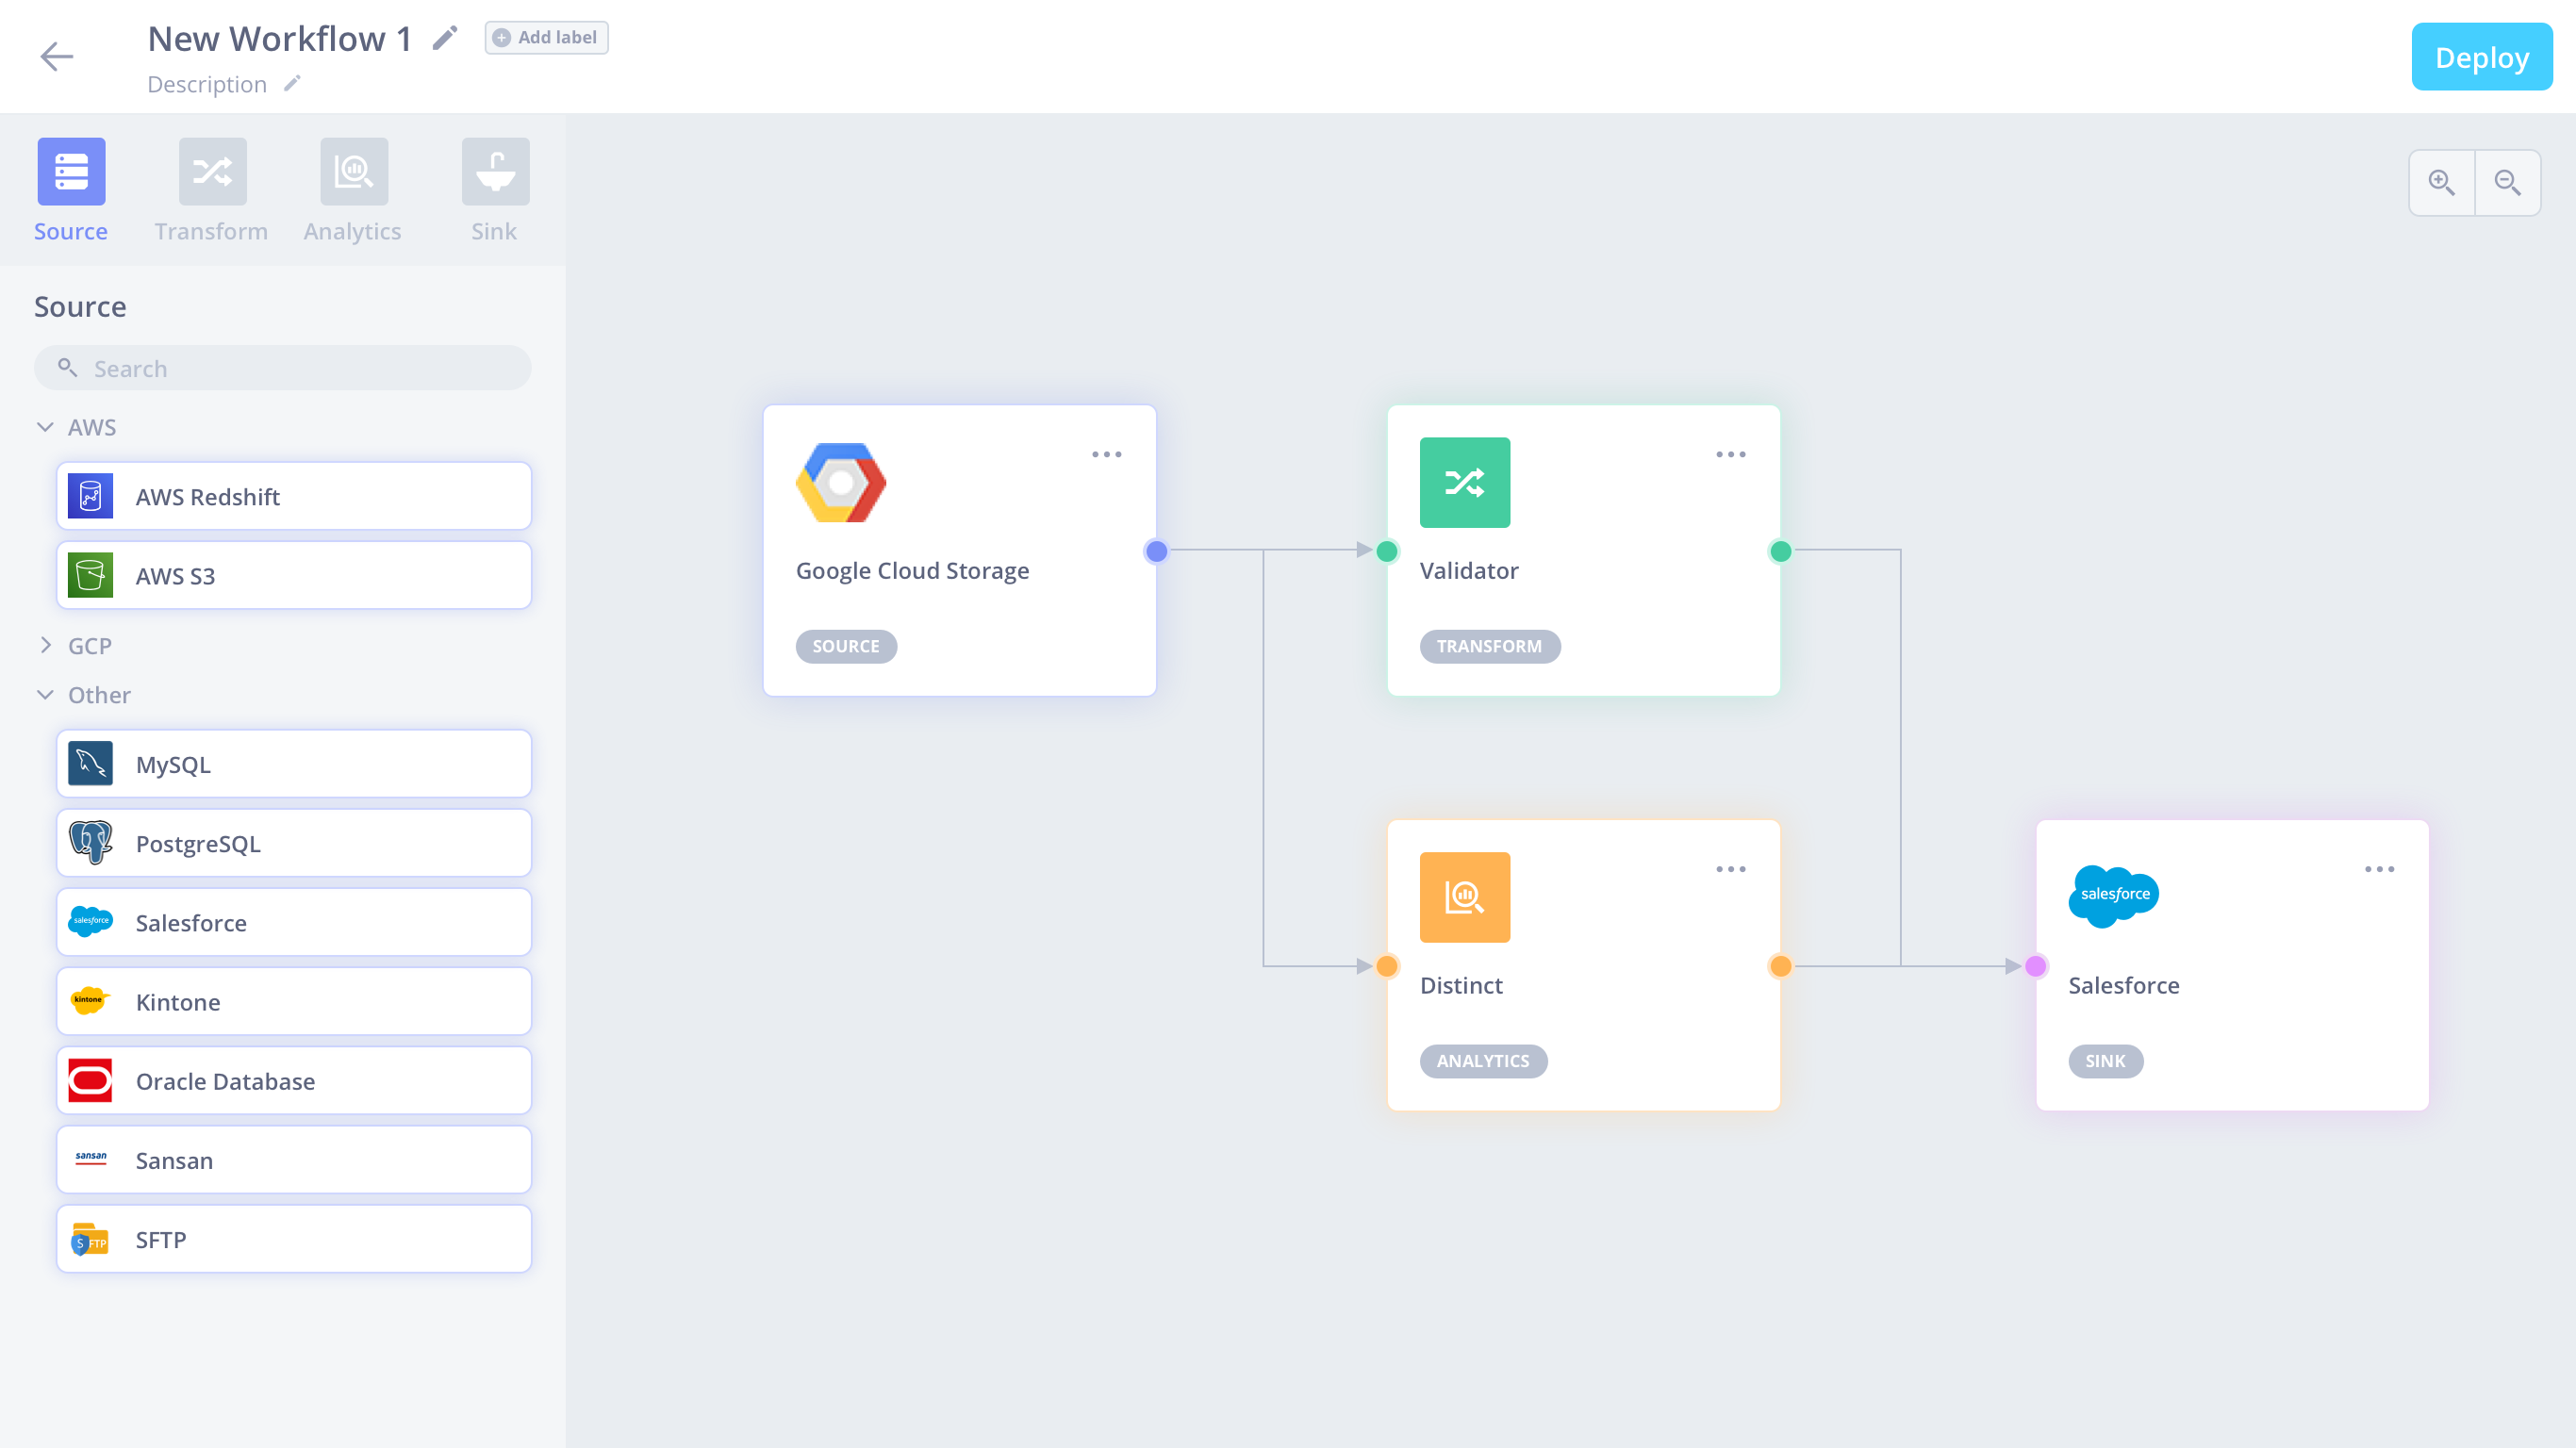This screenshot has width=2576, height=1448.
Task: Click the AWS Redshift icon
Action: point(90,496)
